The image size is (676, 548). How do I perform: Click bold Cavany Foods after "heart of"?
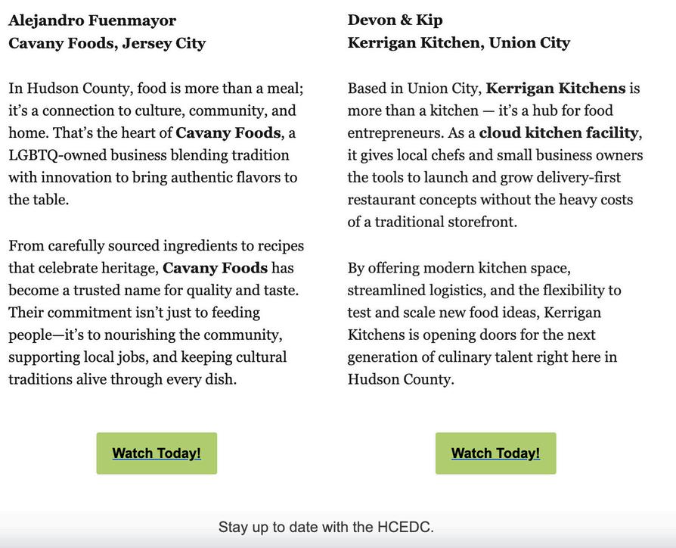228,133
